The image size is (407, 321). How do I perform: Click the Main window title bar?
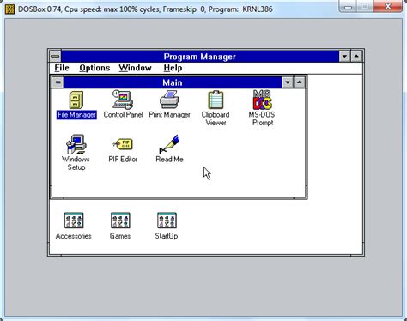pos(173,82)
